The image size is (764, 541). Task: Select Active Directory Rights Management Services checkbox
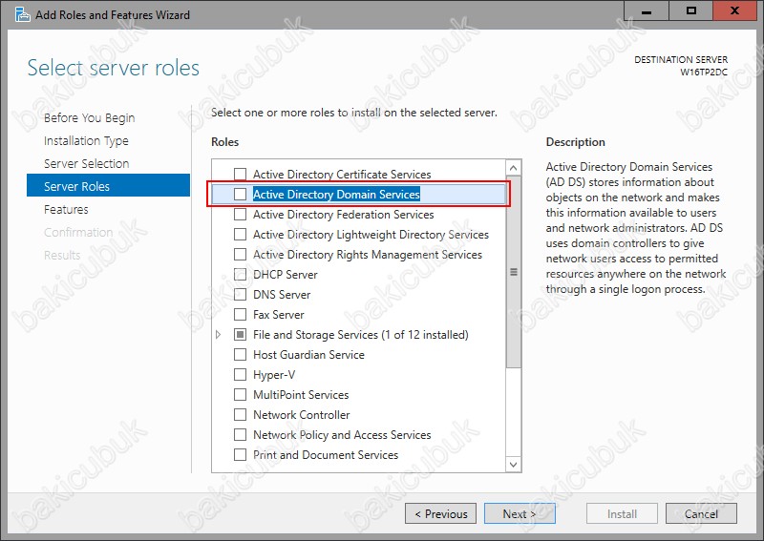pyautogui.click(x=241, y=254)
